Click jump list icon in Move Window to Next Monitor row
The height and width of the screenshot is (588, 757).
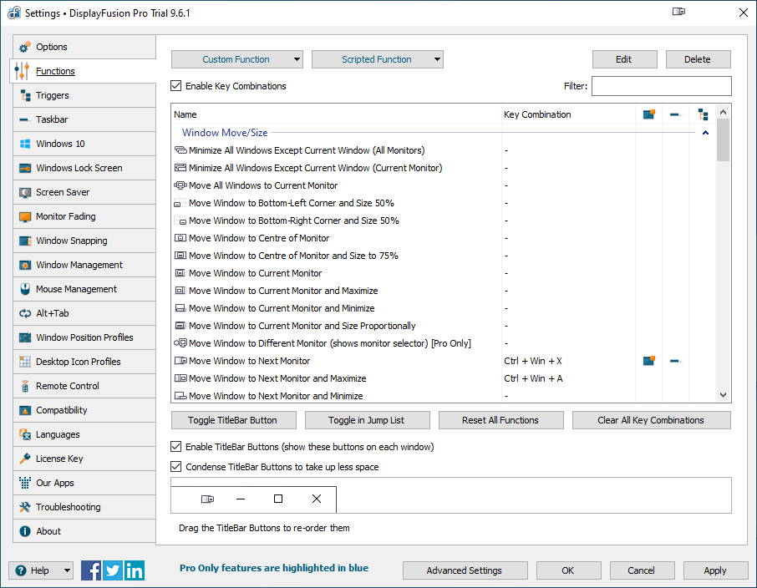[675, 361]
